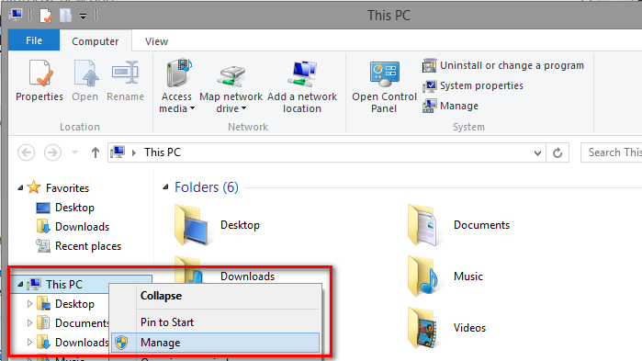Expand the Desktop node under This PC

point(29,304)
